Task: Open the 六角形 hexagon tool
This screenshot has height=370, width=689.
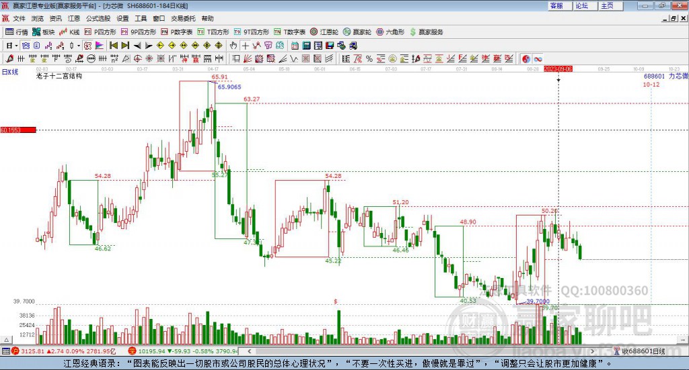Action: click(390, 32)
